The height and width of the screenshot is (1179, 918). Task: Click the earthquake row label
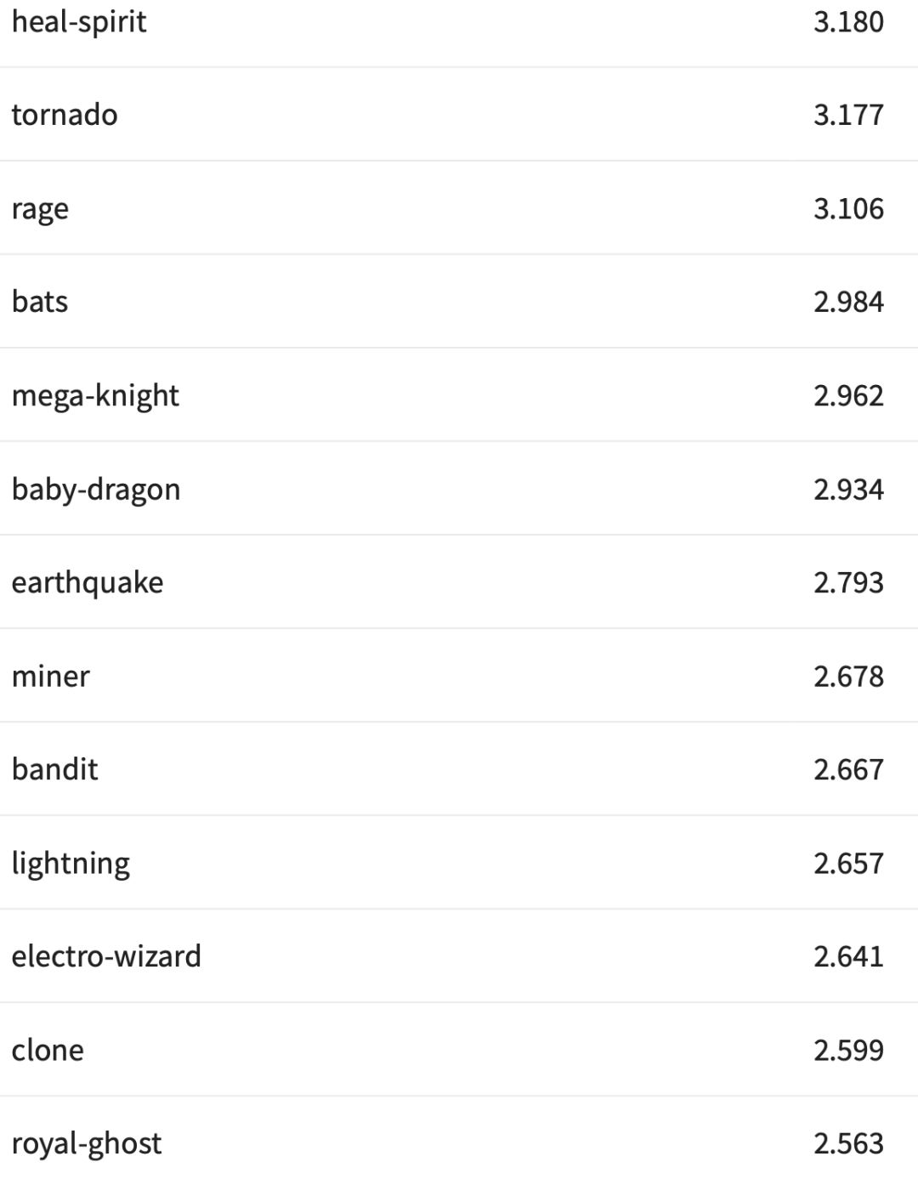88,583
